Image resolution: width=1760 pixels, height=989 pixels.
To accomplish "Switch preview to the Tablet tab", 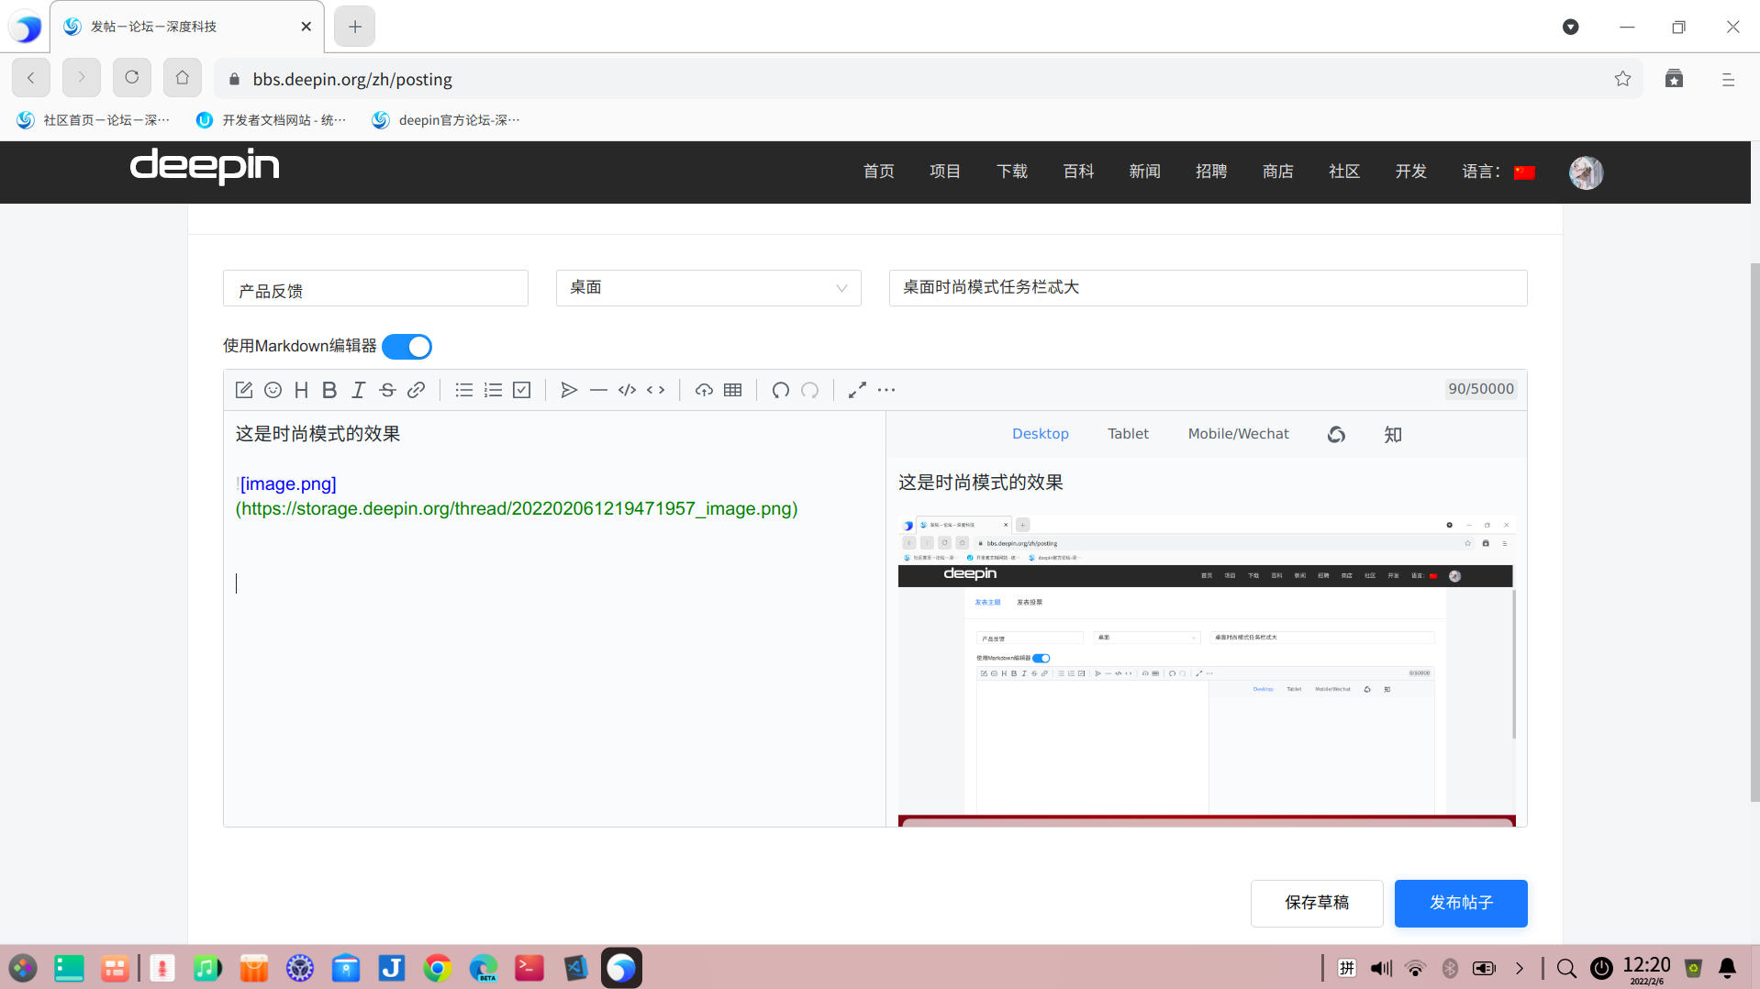I will pos(1128,434).
